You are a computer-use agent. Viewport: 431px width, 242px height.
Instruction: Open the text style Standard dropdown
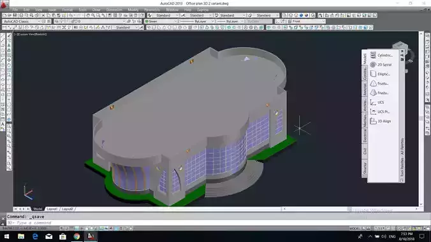click(166, 15)
